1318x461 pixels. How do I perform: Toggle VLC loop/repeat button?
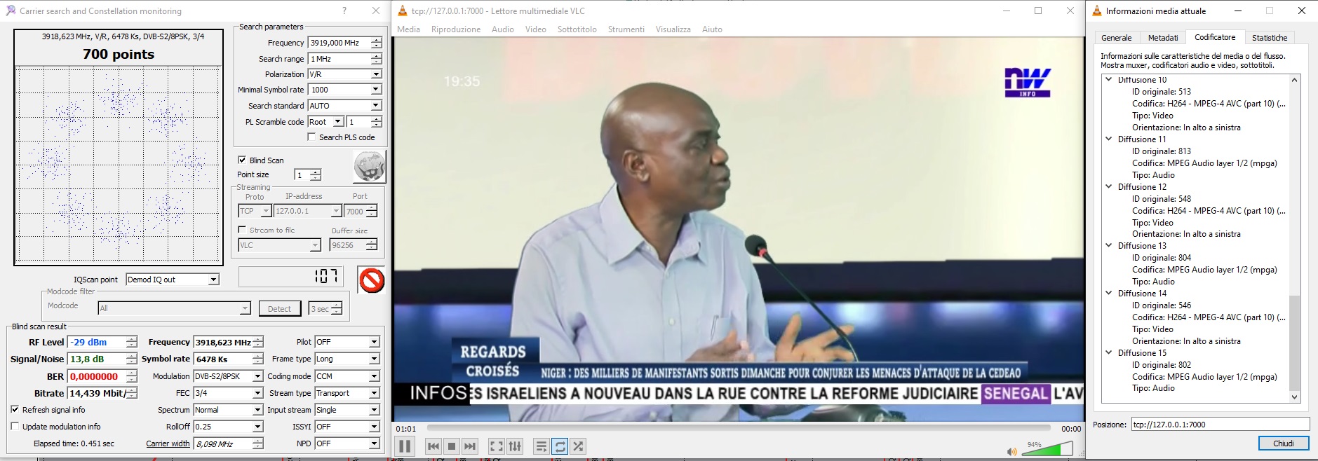(x=560, y=446)
